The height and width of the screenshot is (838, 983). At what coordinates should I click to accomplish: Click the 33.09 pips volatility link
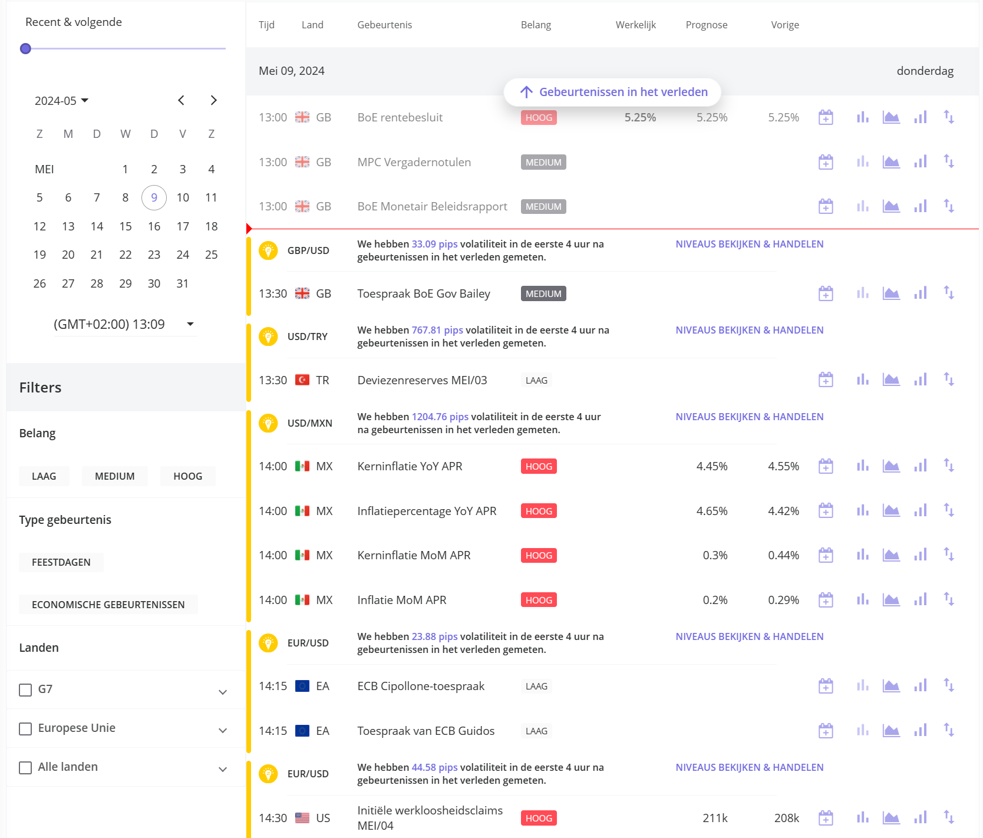point(434,244)
